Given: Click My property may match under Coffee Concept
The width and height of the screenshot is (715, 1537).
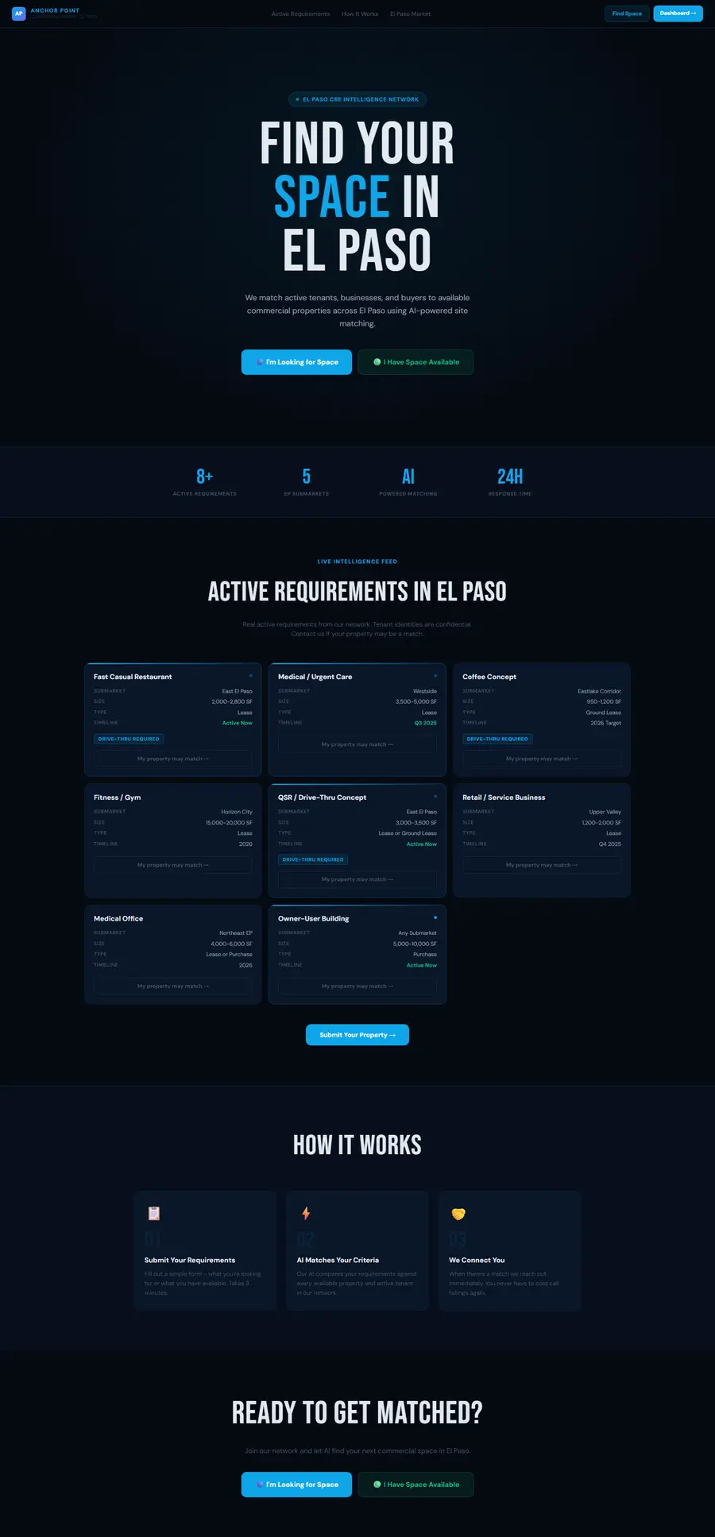Looking at the screenshot, I should click(x=542, y=759).
